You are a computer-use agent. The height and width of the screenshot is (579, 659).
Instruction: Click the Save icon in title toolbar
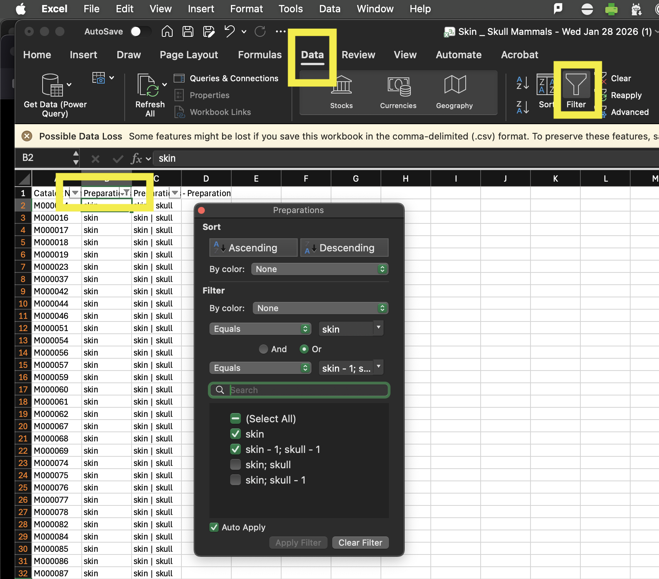tap(188, 31)
